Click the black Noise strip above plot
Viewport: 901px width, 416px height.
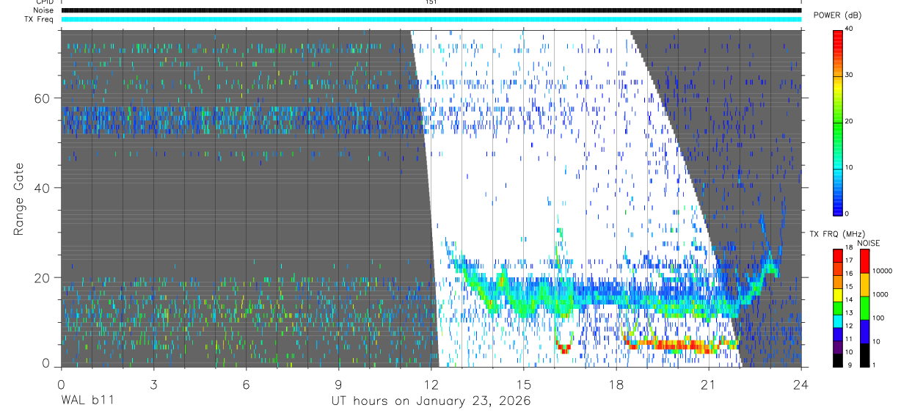[431, 10]
